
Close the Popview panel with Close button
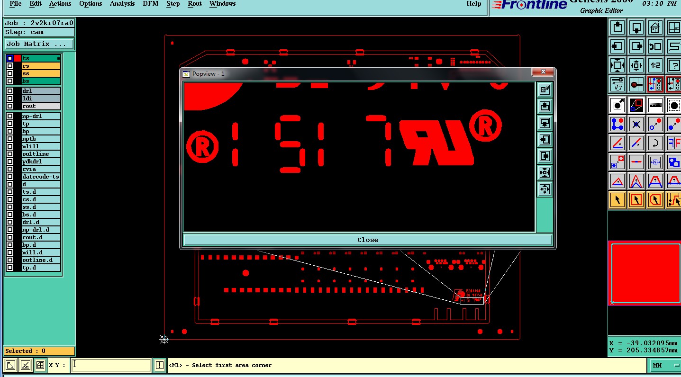(x=368, y=240)
